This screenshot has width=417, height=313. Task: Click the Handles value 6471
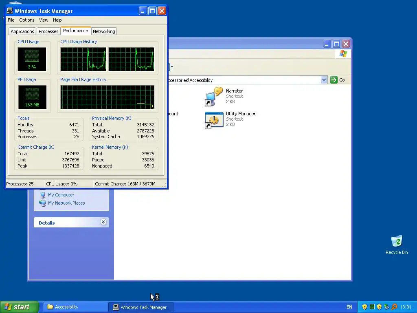74,125
